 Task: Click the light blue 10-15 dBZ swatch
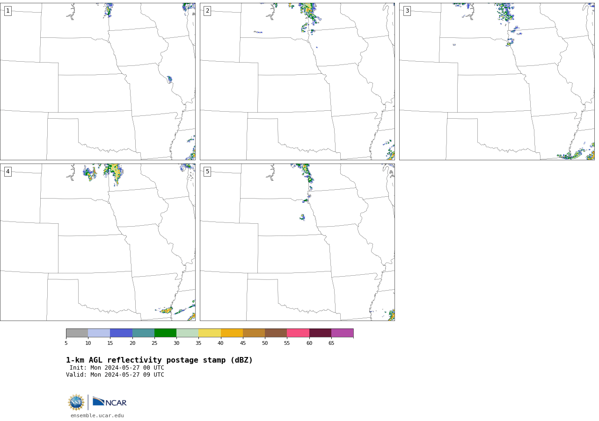click(99, 333)
